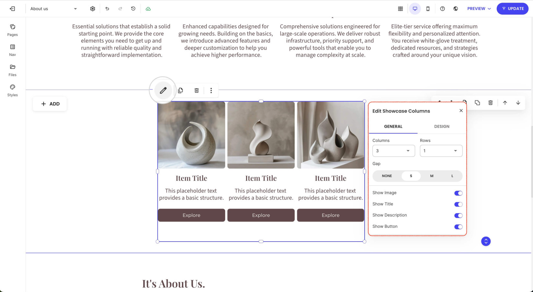
Task: Toggle the Show Description switch
Action: pos(458,216)
